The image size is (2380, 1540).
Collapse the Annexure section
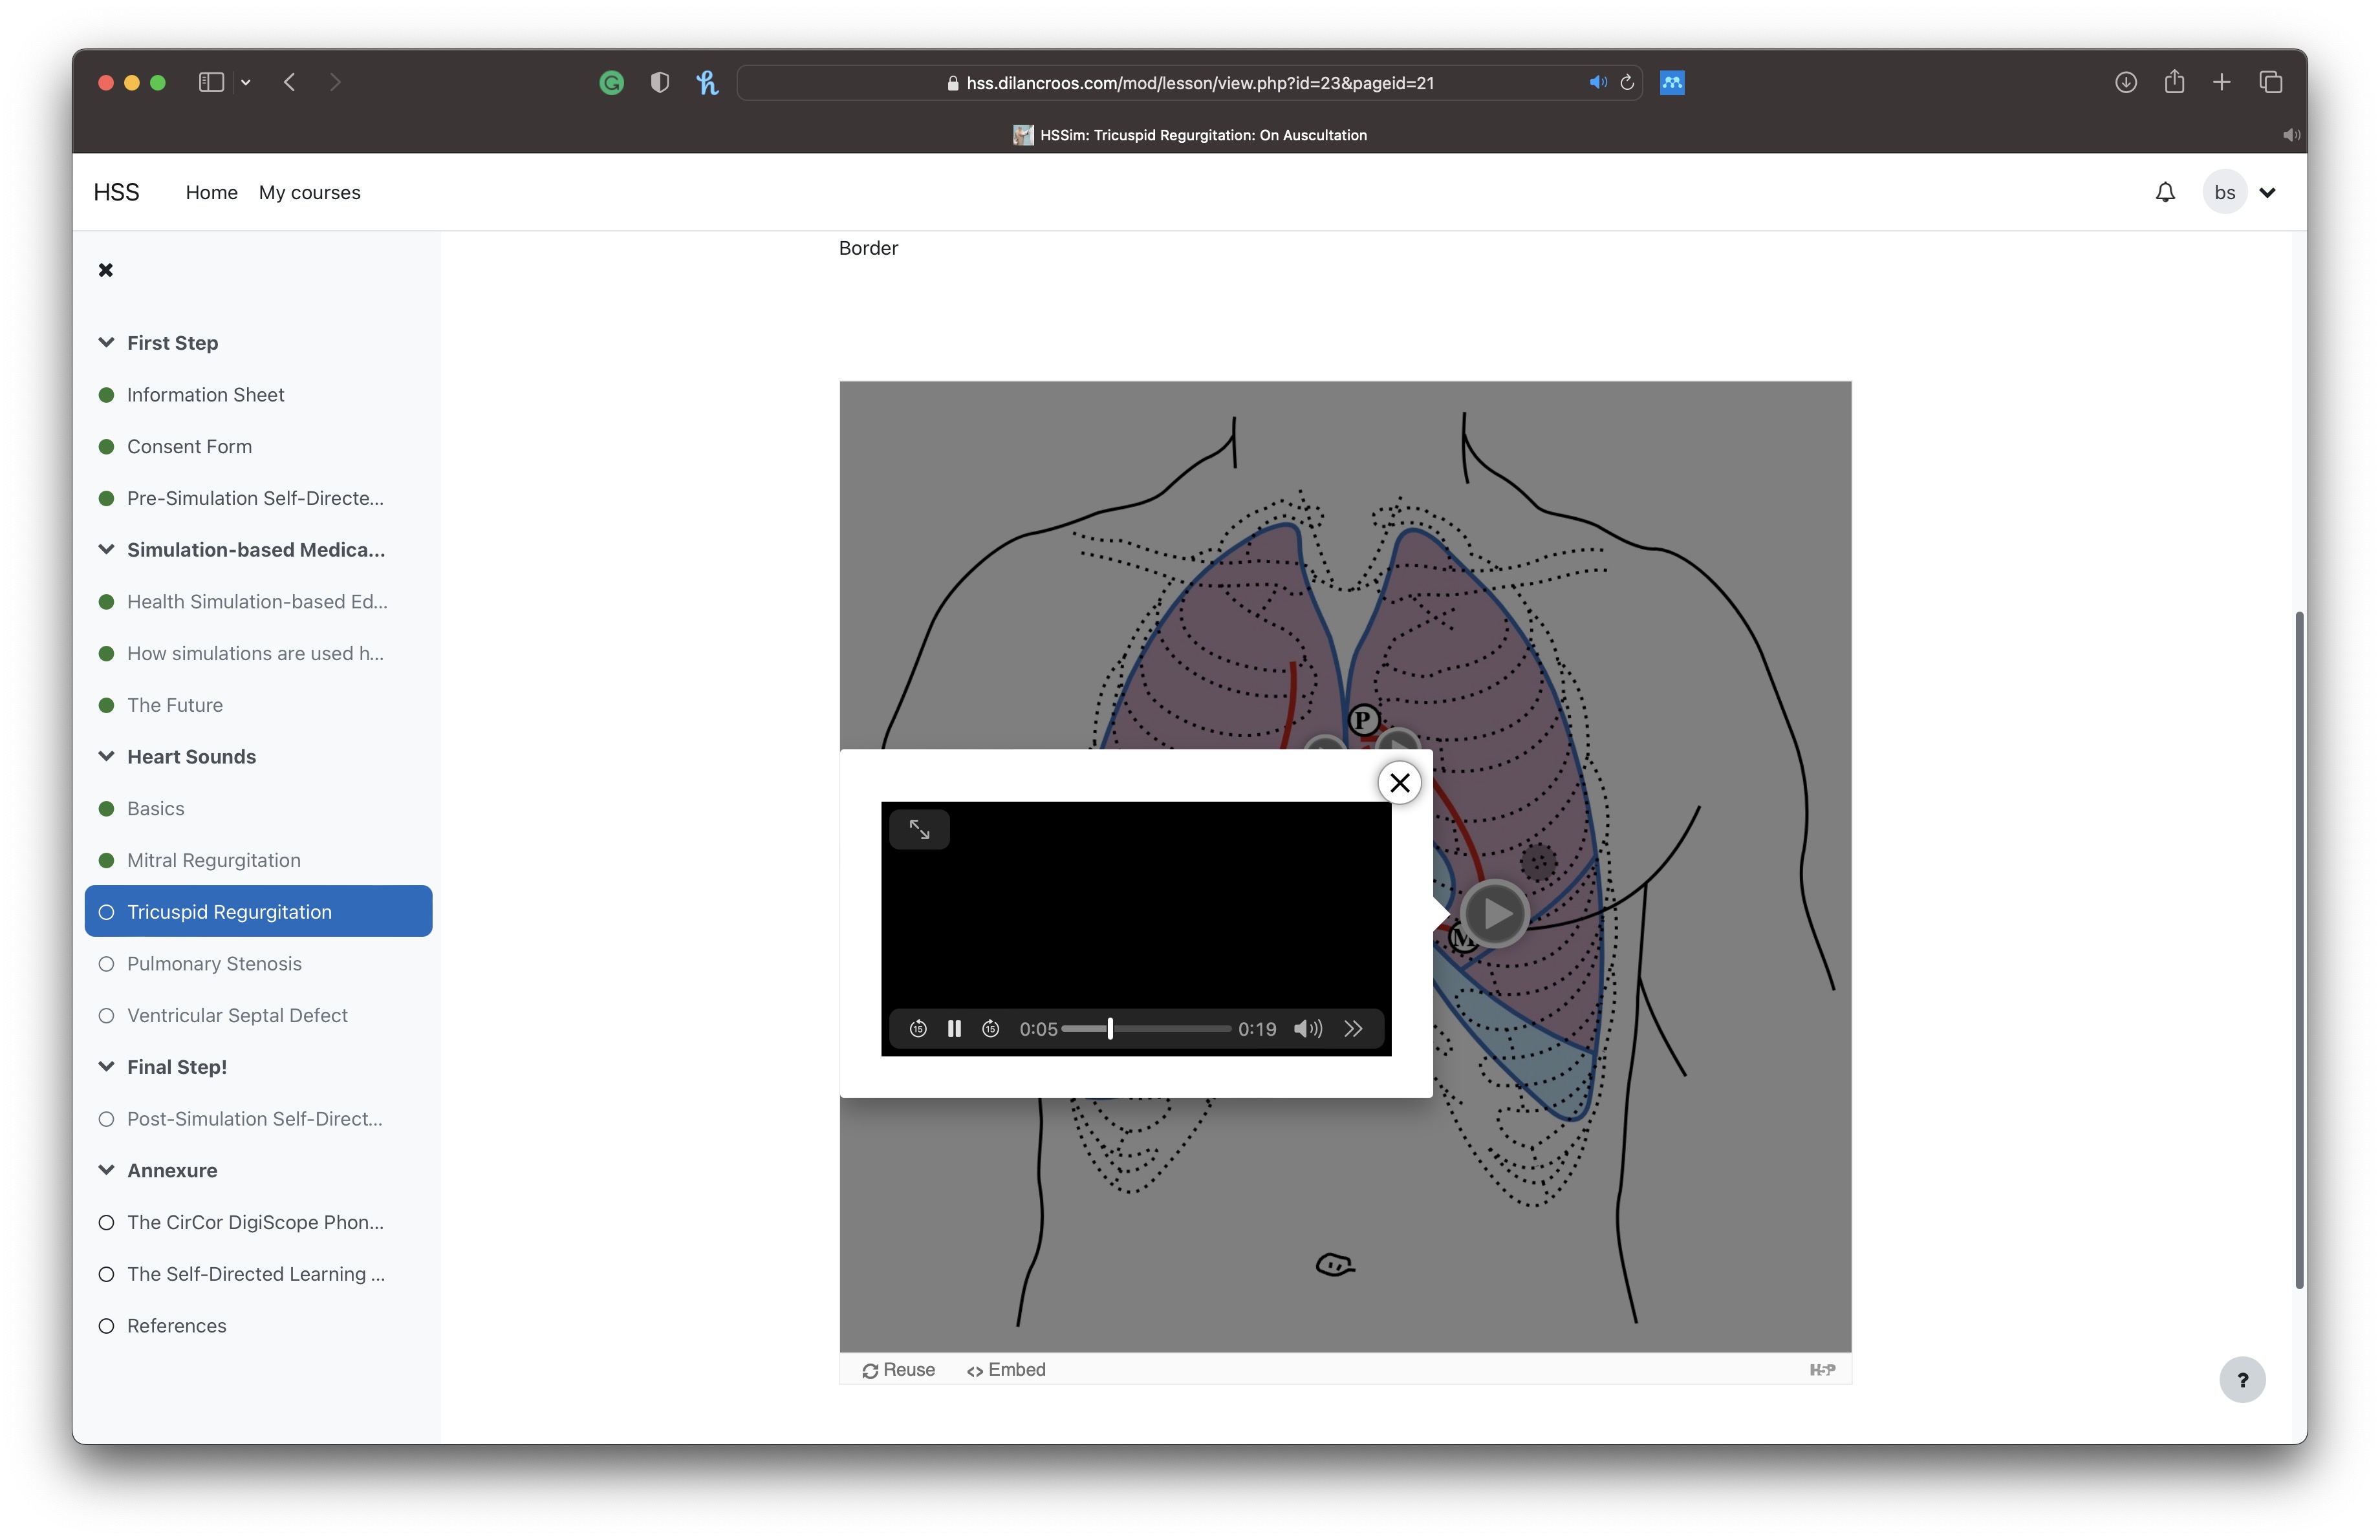[x=106, y=1170]
